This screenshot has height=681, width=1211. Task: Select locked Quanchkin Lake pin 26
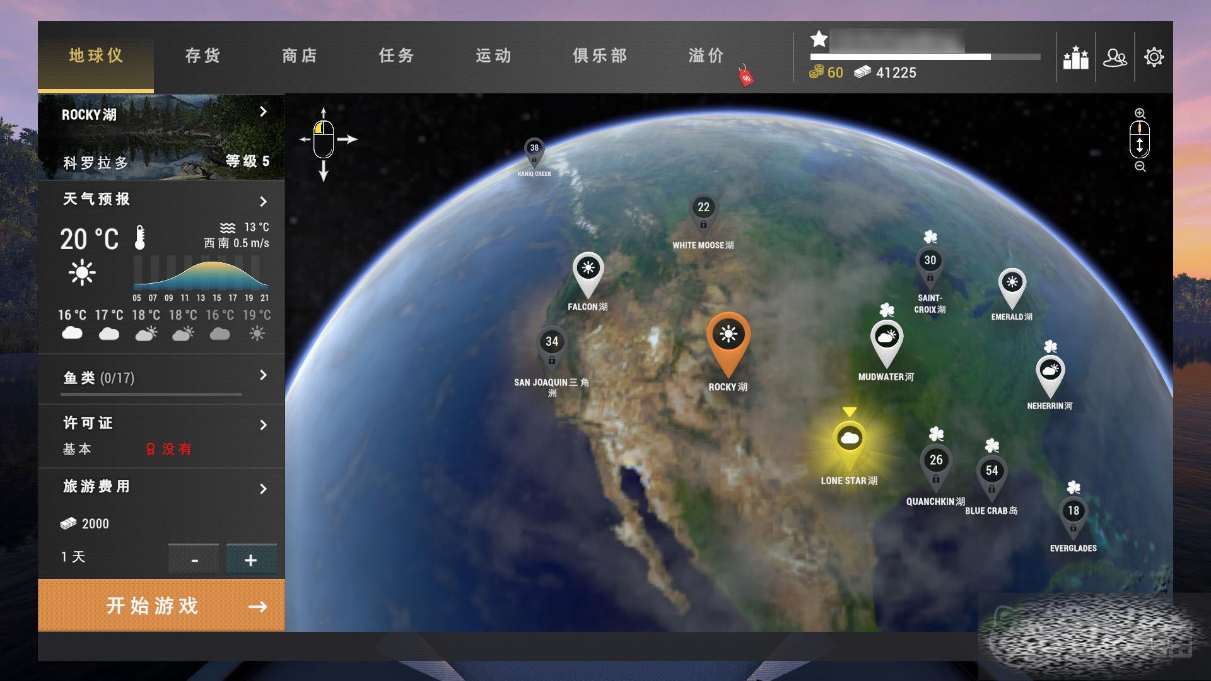coord(936,467)
